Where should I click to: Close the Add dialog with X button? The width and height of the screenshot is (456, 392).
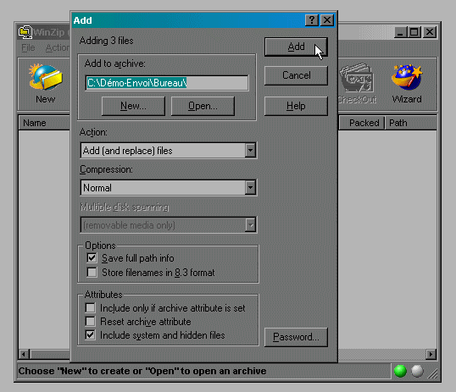point(327,20)
